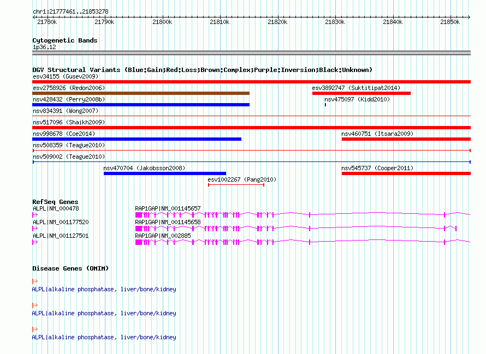Open esv3892747 (Suktitipat2014) label
The width and height of the screenshot is (486, 354).
(x=356, y=88)
